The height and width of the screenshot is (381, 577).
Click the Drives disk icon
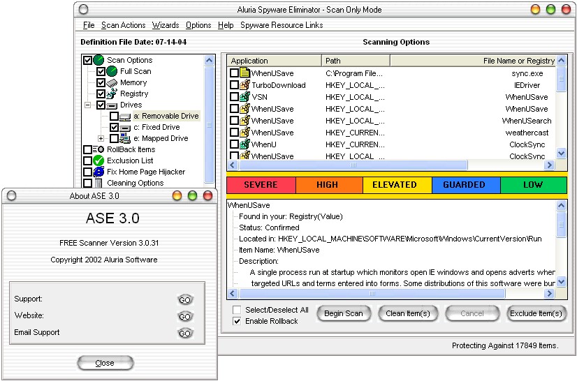[x=112, y=105]
